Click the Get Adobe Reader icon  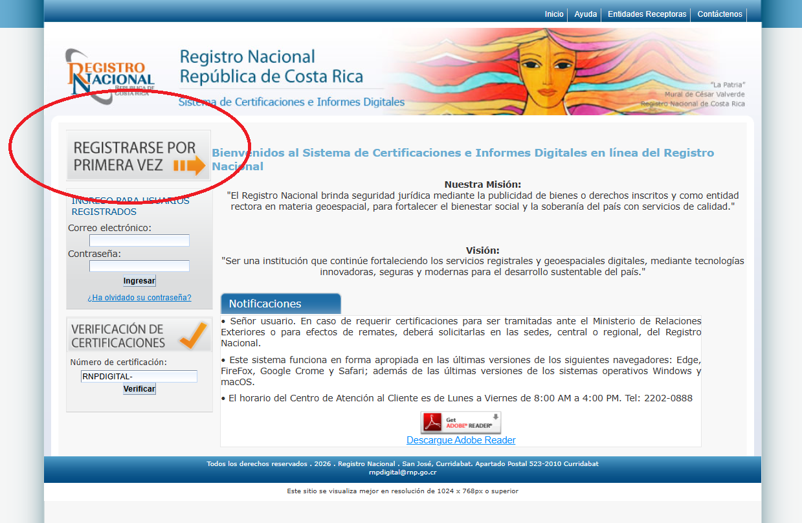[x=461, y=423]
